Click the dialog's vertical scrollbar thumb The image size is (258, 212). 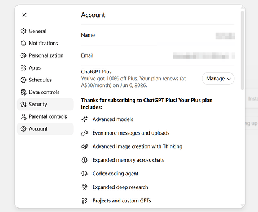point(243,50)
